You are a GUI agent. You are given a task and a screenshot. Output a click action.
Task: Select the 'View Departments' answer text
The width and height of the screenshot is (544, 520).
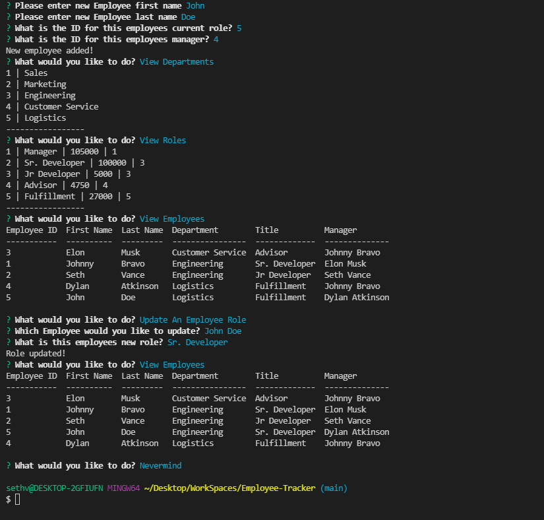pyautogui.click(x=175, y=61)
